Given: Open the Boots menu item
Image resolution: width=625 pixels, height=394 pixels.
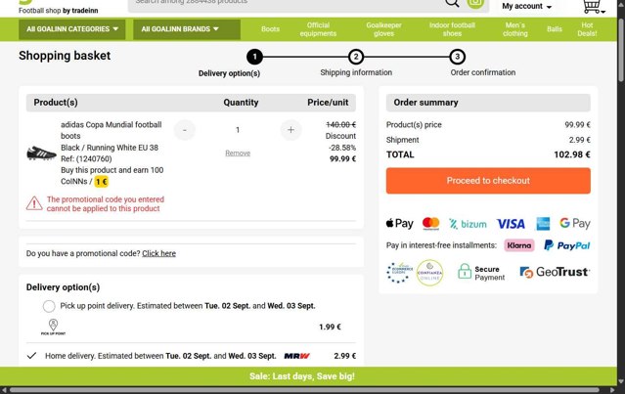Looking at the screenshot, I should click(x=270, y=29).
